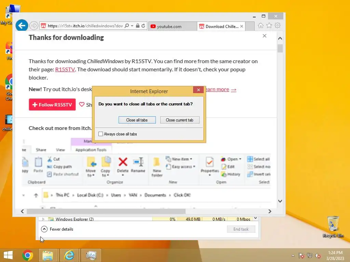Select the Google Chrome desktop shortcut
The width and height of the screenshot is (350, 262).
[x=9, y=87]
